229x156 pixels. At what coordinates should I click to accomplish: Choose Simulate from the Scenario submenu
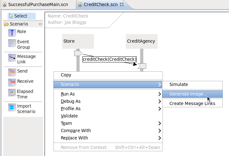coord(179,84)
